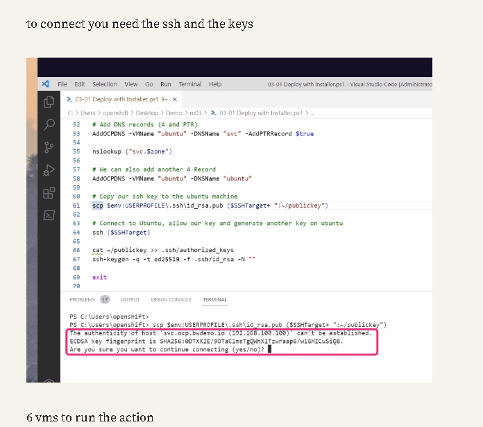Screen dimensions: 483x427
Task: Click the file name breadcrumb segment
Action: click(x=257, y=113)
